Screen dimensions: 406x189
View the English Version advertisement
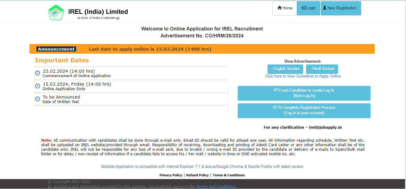[285, 69]
